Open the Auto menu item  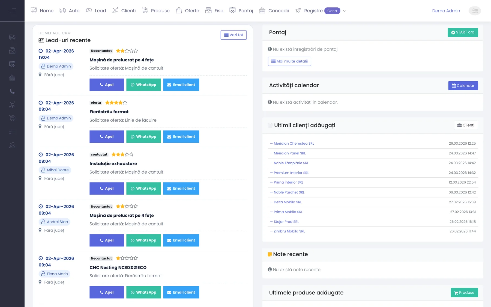tap(70, 11)
